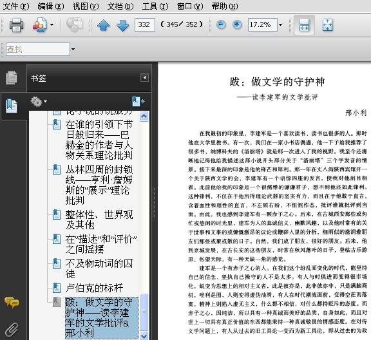The image size is (371, 340).
Task: Collapse the bookmarks panel with arrow button
Action: 144,78
